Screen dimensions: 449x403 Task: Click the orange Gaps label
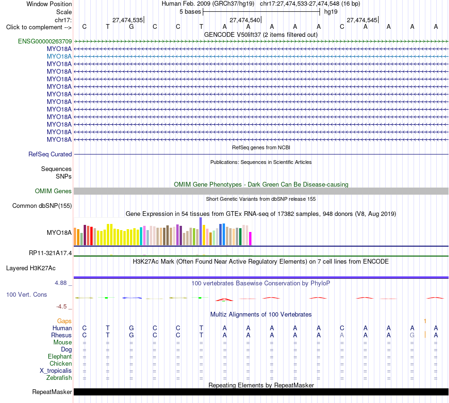tap(64, 321)
